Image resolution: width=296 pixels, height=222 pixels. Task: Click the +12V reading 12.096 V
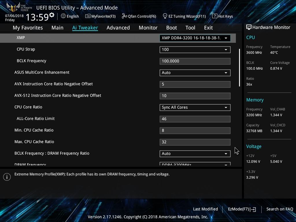pyautogui.click(x=253, y=161)
